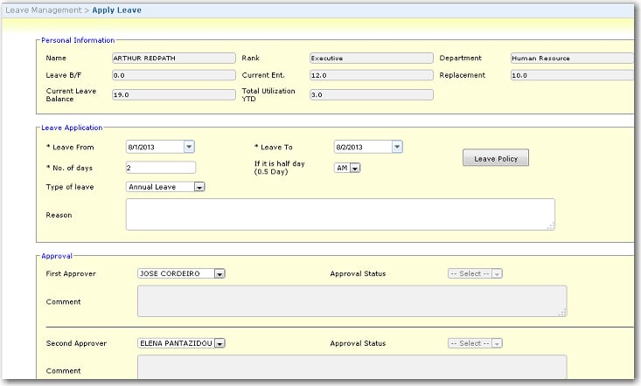
Task: Click the Reason box resize handle
Action: pos(550,225)
